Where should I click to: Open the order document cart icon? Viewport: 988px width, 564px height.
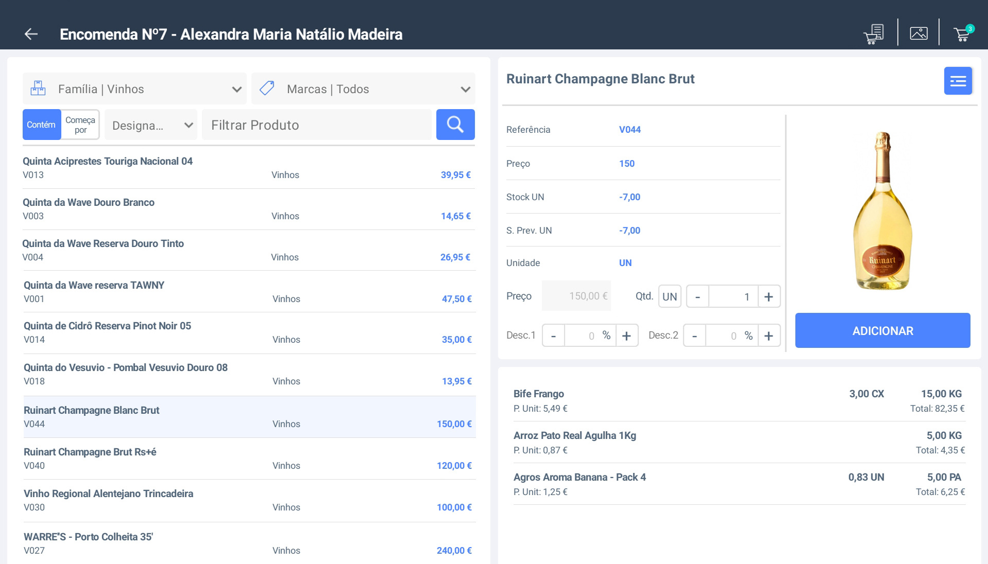pos(874,34)
